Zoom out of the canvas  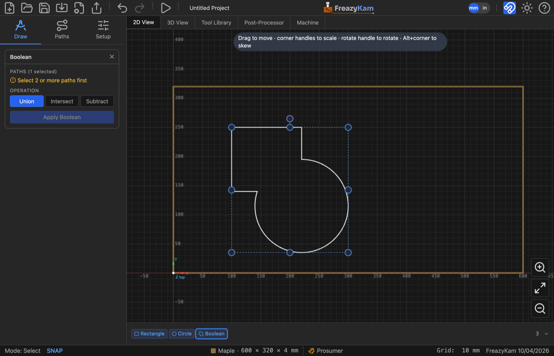tap(540, 308)
